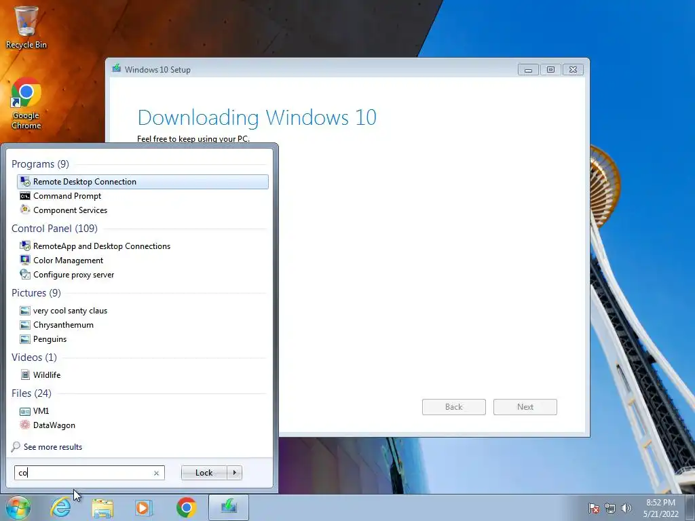Open the clock showing 8:52 PM
The image size is (695, 521).
coord(660,507)
